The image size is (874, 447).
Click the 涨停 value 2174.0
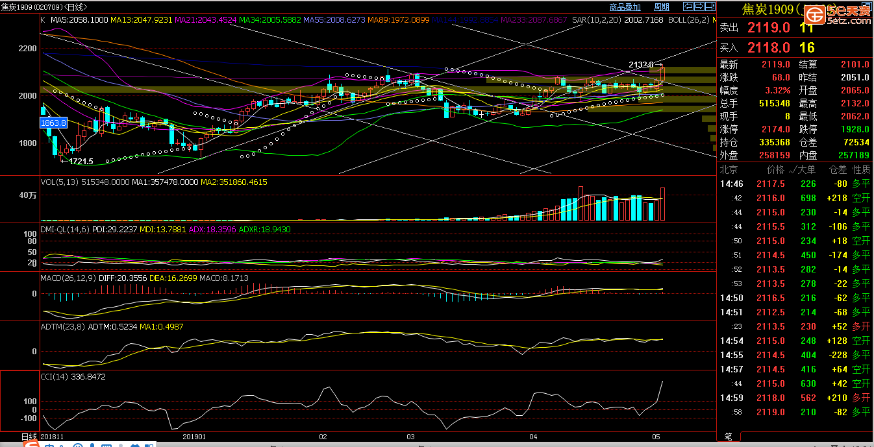pos(775,129)
